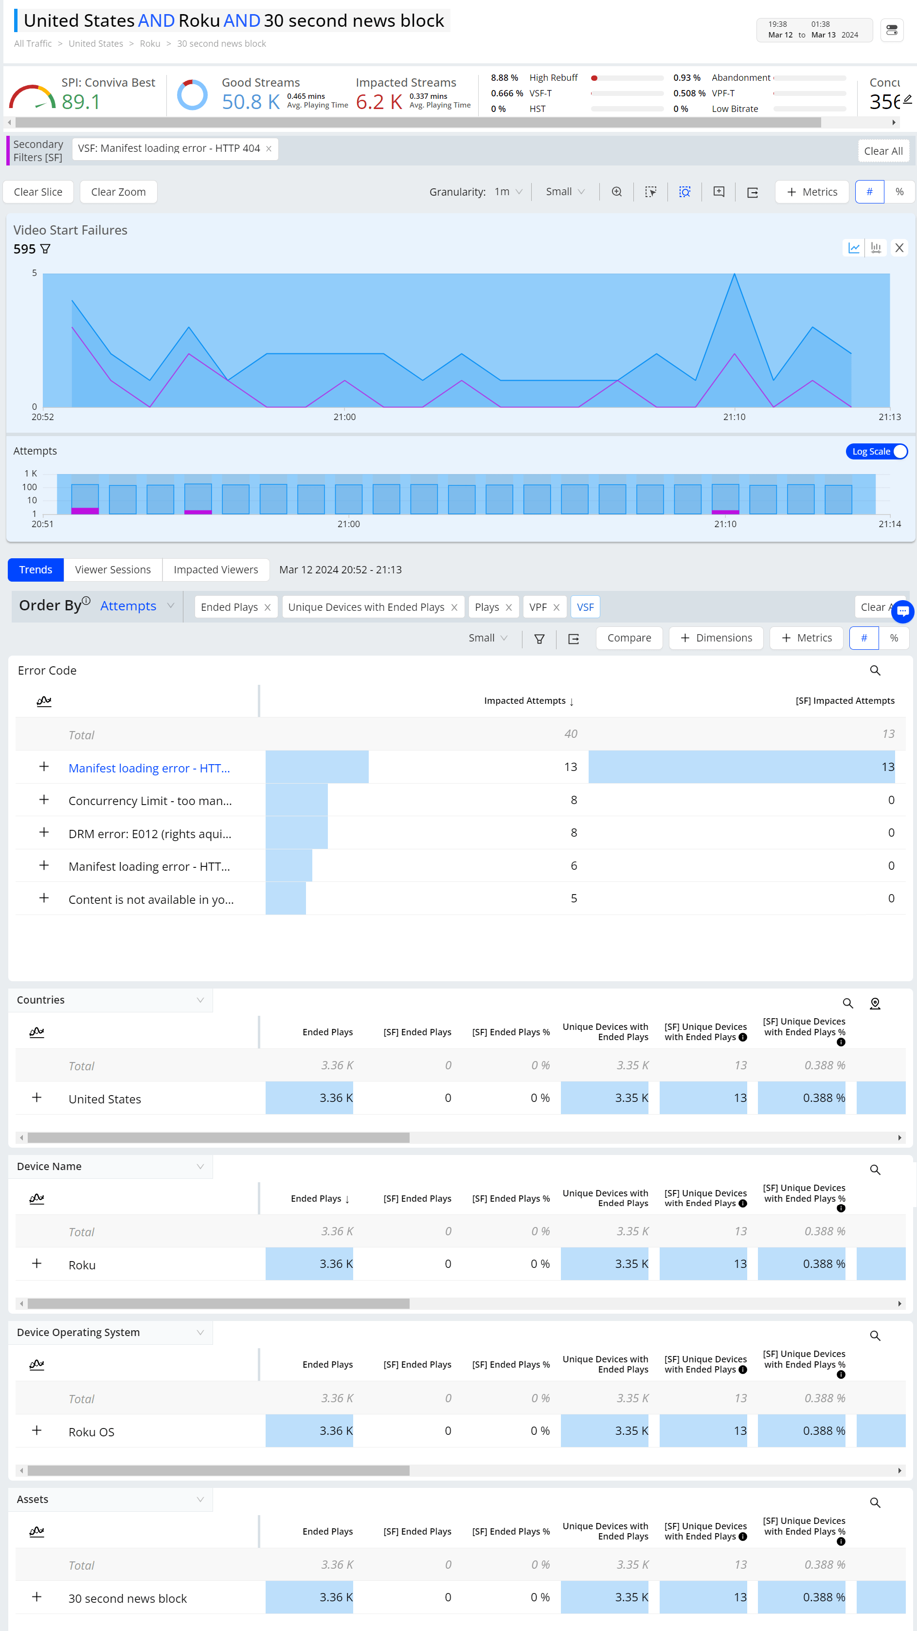Click the Clear Slice button
The width and height of the screenshot is (917, 1631).
point(38,192)
